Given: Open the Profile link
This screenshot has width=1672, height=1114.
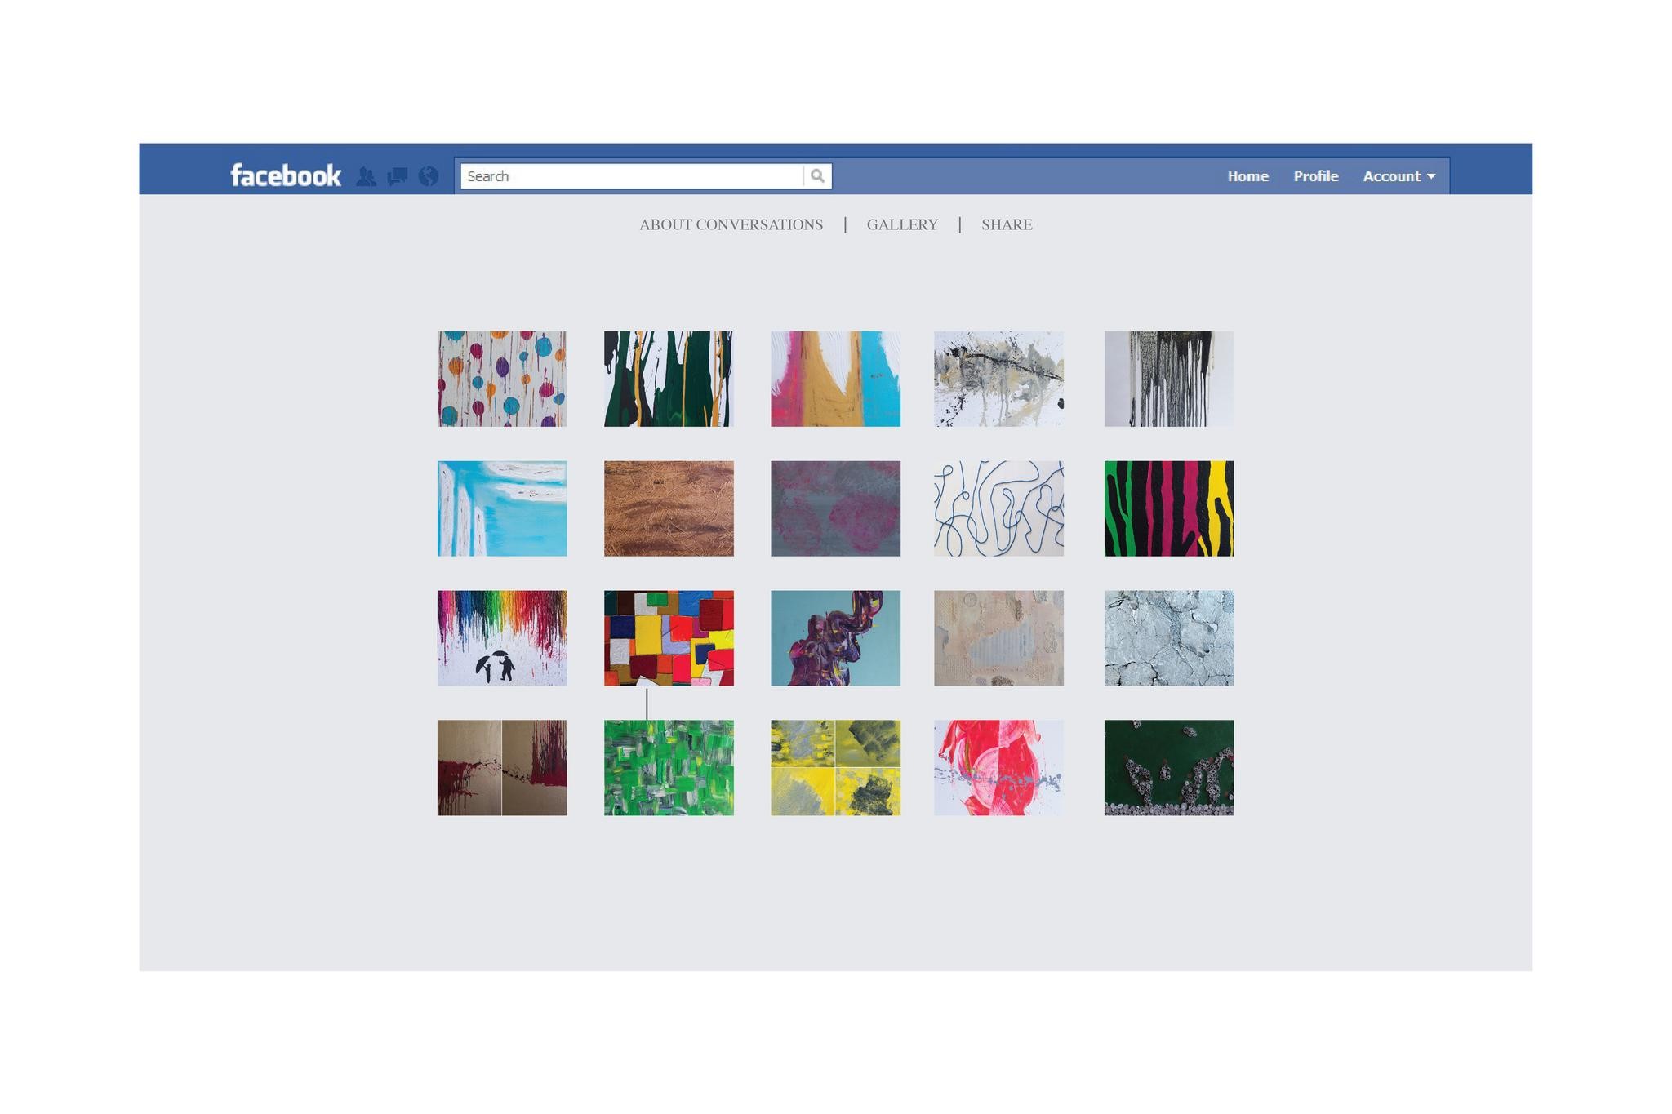Looking at the screenshot, I should point(1315,176).
